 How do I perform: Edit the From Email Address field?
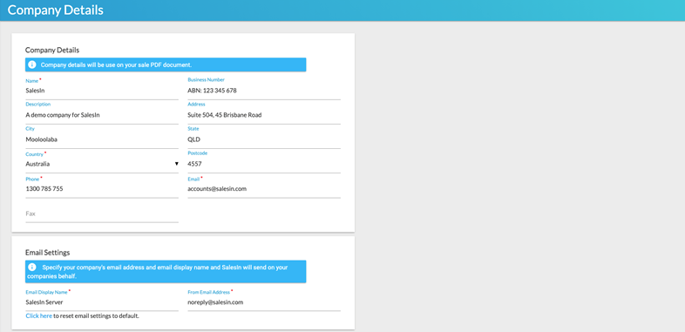pos(264,302)
